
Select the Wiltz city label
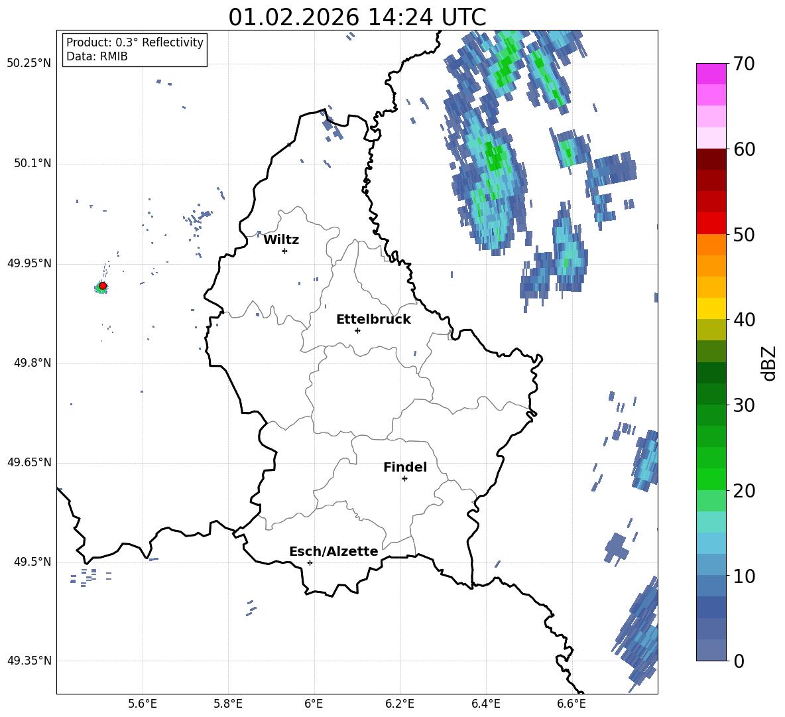click(x=281, y=240)
